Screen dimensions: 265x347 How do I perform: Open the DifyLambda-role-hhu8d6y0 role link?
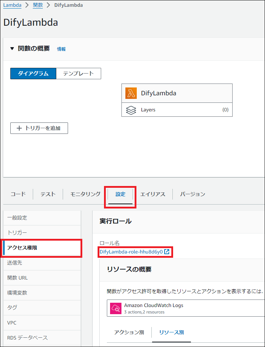[131, 252]
